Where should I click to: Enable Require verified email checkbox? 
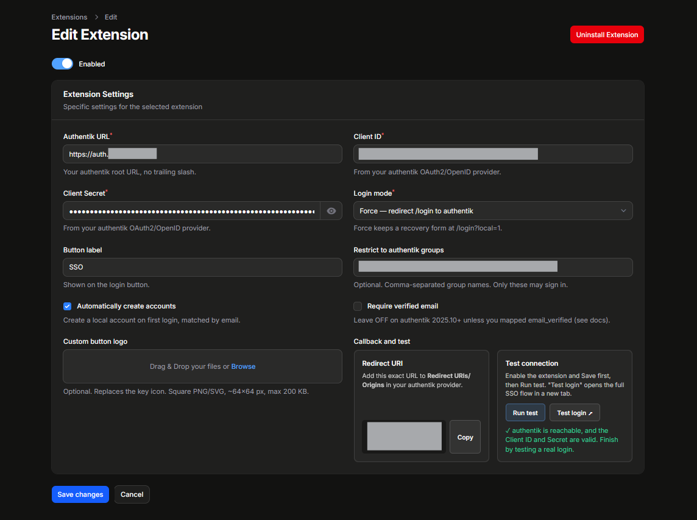(x=358, y=306)
